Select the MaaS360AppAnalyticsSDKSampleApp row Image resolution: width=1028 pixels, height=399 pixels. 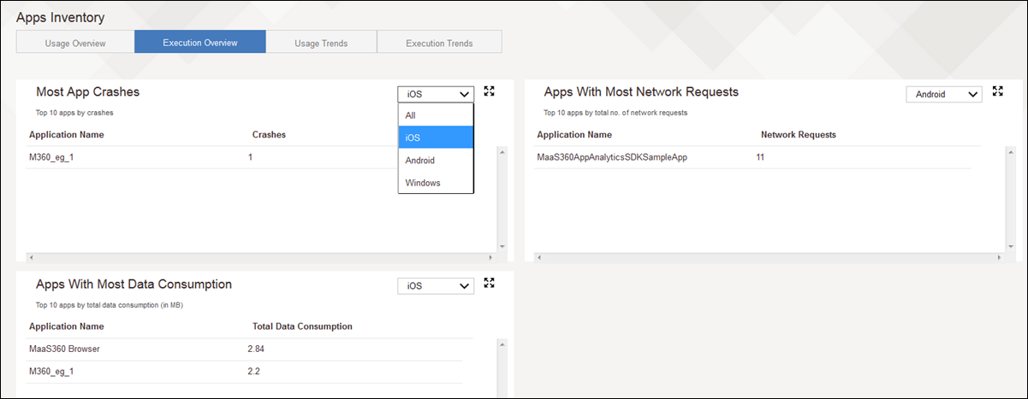point(612,157)
